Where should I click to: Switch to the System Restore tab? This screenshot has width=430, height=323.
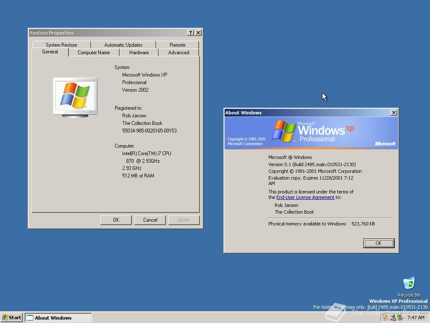61,45
